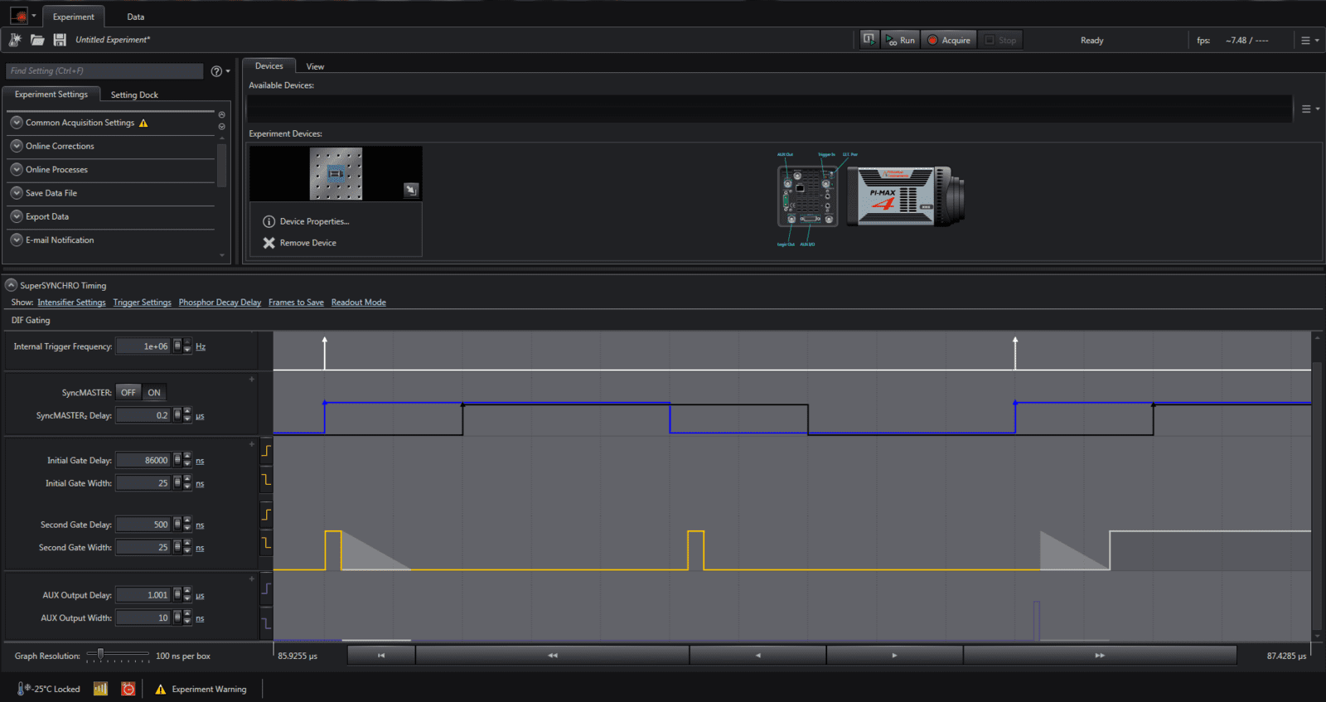Viewport: 1326px width, 702px height.
Task: Toggle the Initial Gate Delay rising-edge marker
Action: coord(266,451)
